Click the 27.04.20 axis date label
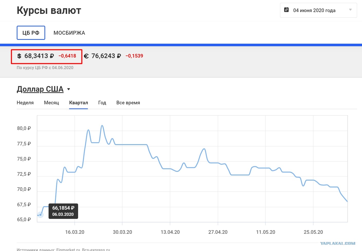 tap(218, 232)
